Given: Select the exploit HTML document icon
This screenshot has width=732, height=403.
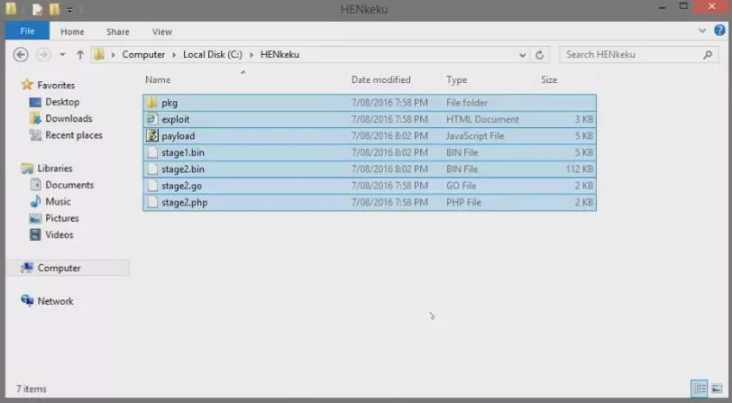Looking at the screenshot, I should click(x=152, y=119).
